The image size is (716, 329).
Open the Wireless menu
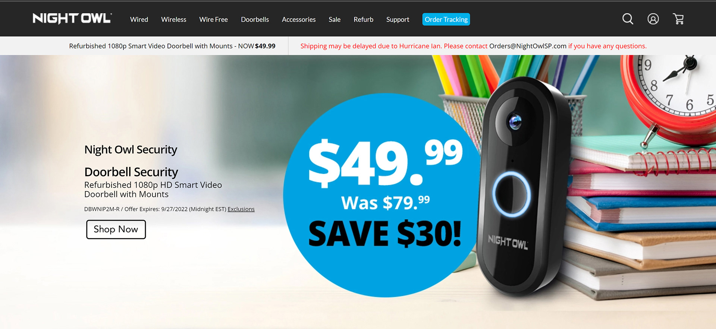tap(173, 19)
